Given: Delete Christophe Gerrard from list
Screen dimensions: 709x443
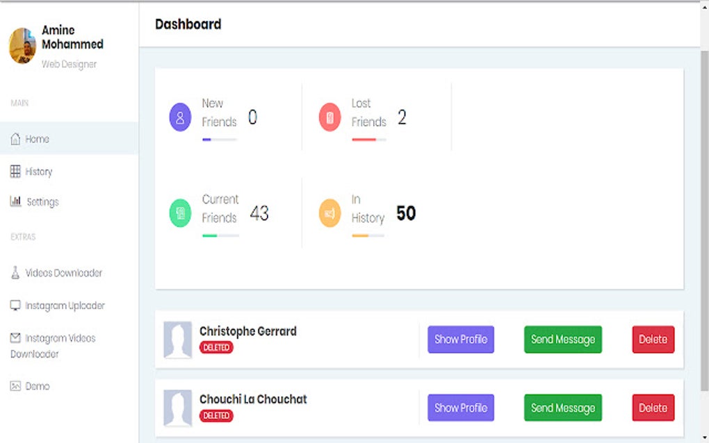Looking at the screenshot, I should click(x=653, y=339).
